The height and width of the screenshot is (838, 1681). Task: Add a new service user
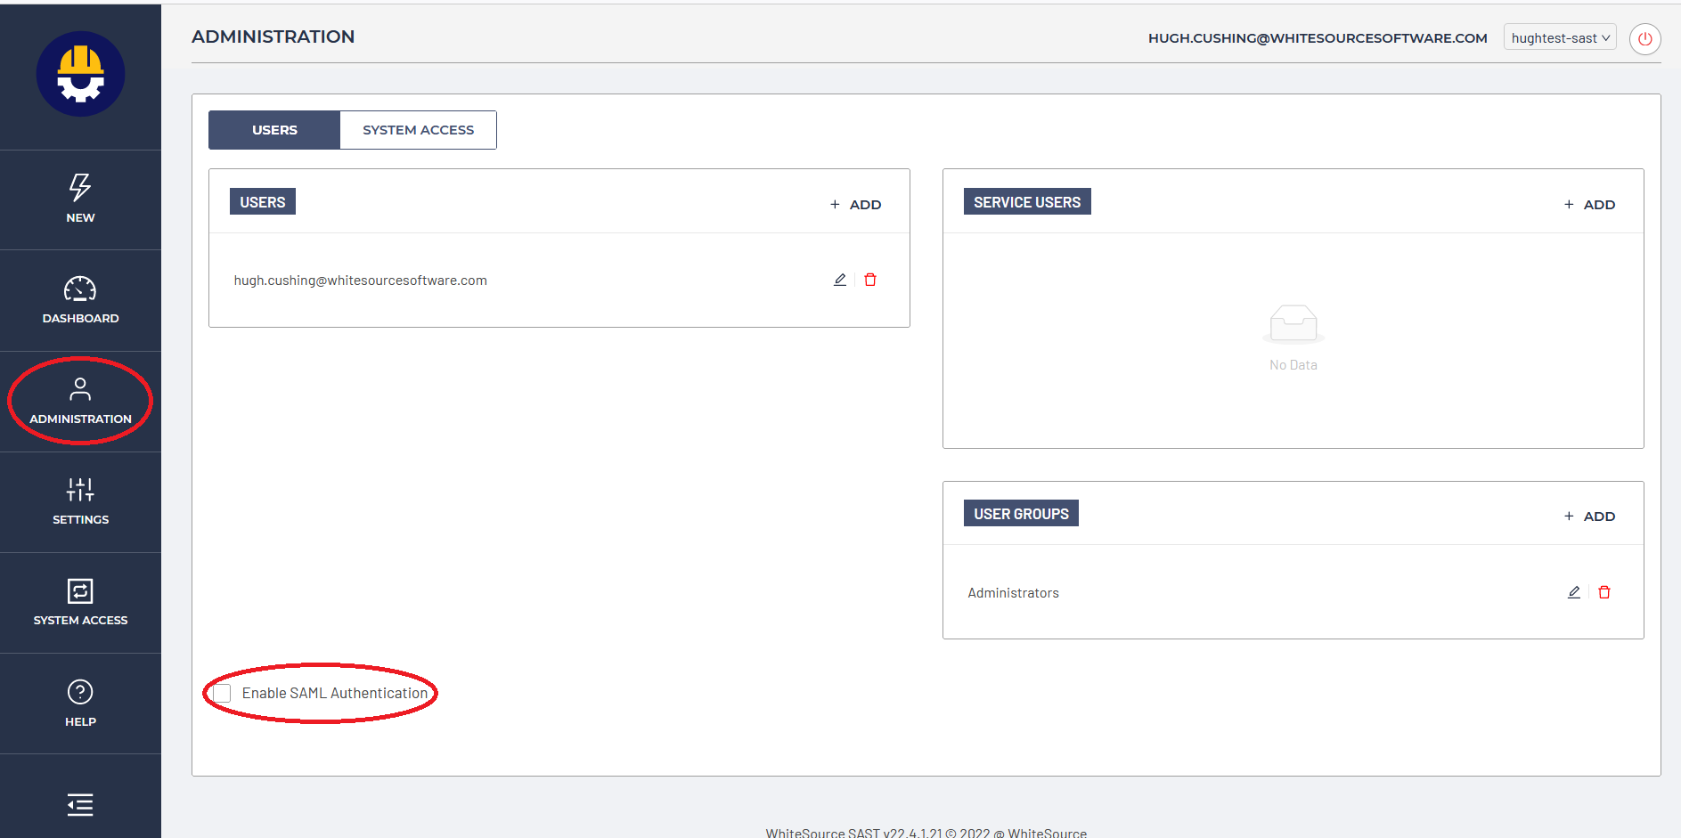1589,205
